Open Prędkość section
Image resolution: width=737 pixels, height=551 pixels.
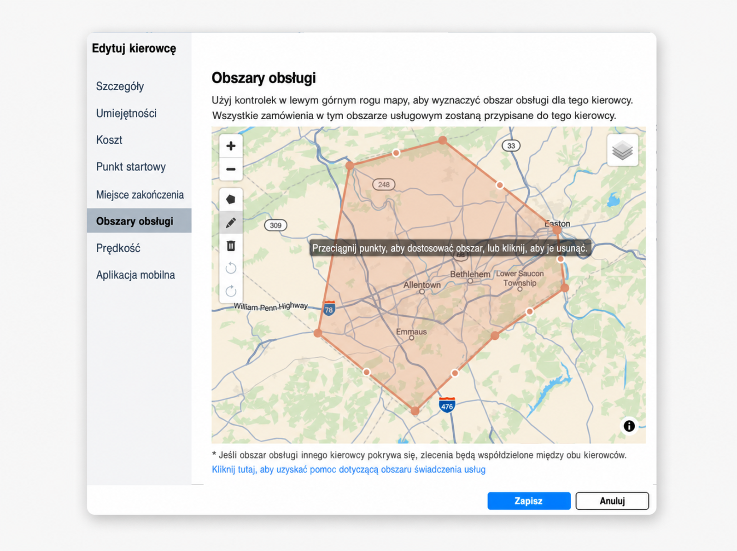tap(118, 248)
